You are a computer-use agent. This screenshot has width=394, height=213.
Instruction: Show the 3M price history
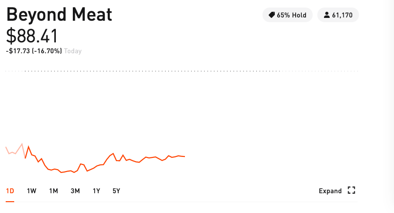[x=75, y=191]
